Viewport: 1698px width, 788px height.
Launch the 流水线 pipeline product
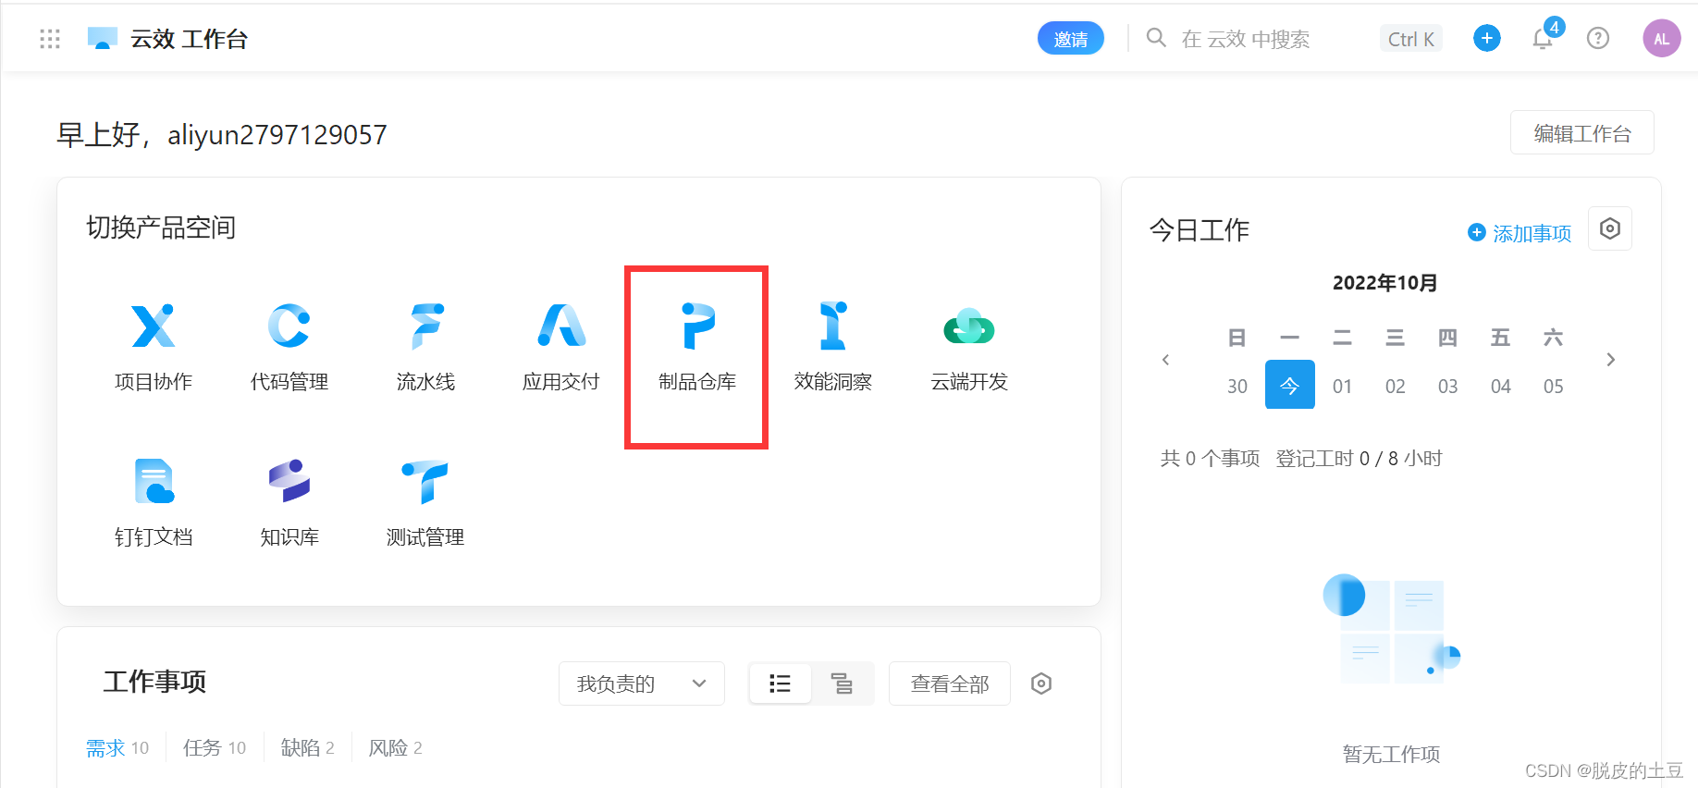[x=425, y=347]
